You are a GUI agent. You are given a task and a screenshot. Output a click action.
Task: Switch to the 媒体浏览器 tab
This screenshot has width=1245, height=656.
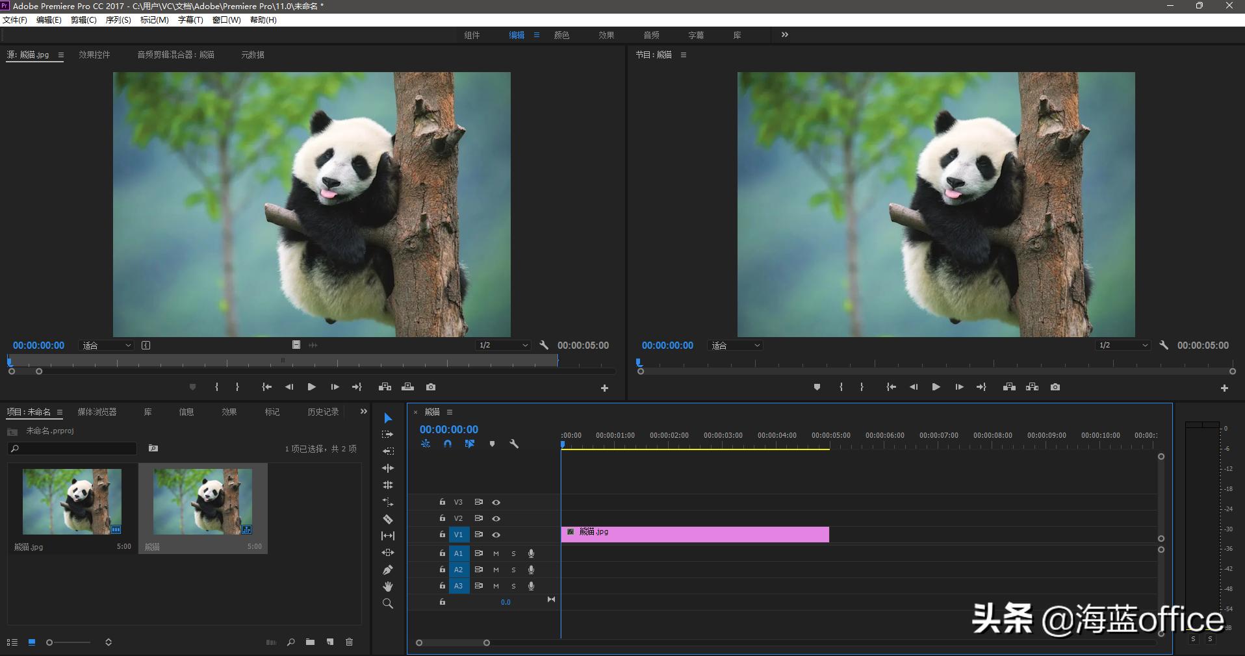point(97,412)
